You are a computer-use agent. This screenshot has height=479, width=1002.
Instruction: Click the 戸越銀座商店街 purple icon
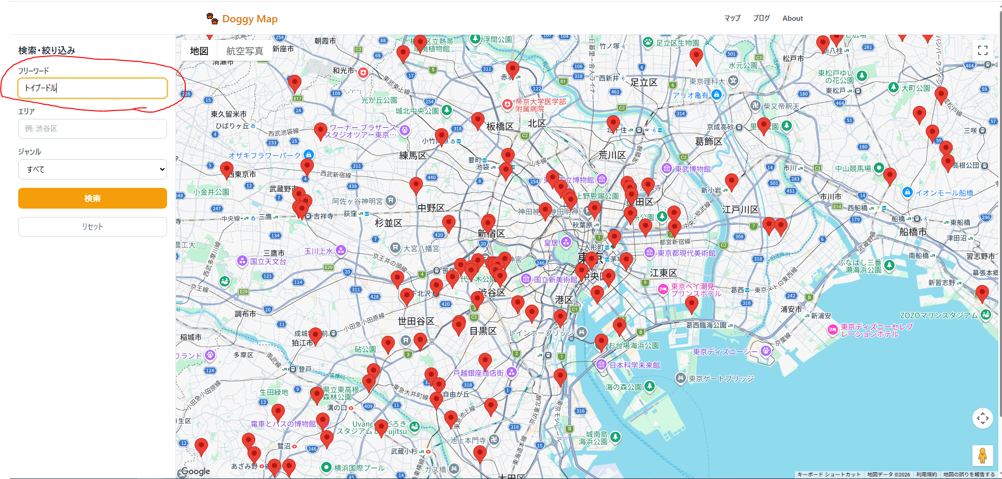512,372
